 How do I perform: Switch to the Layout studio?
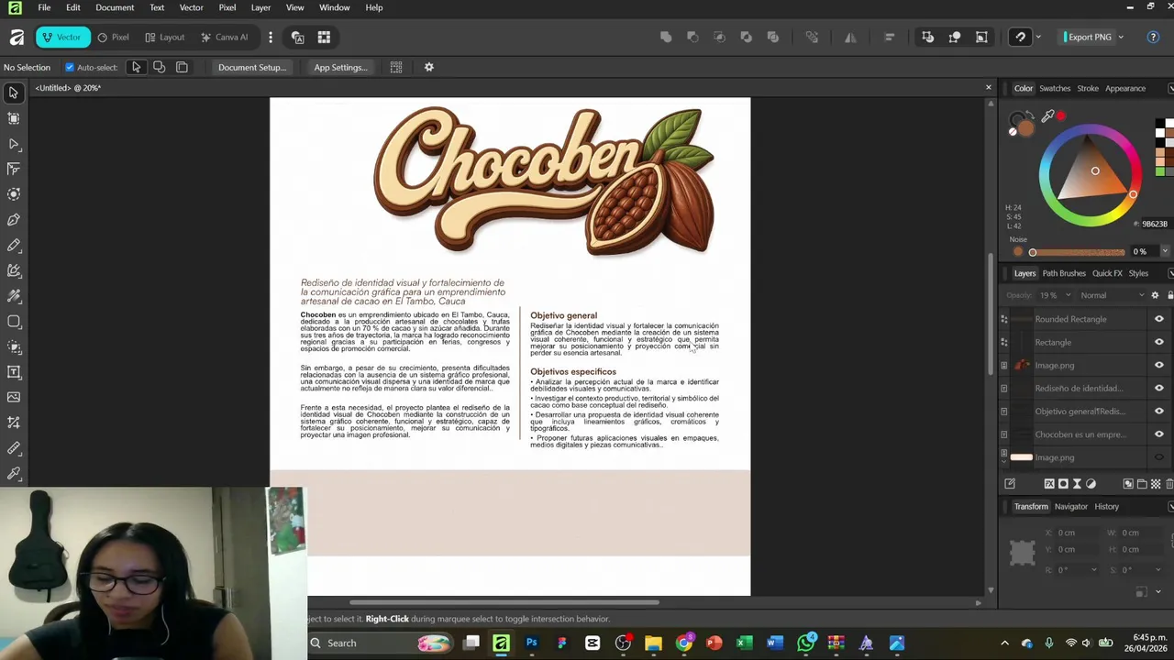[x=165, y=38]
